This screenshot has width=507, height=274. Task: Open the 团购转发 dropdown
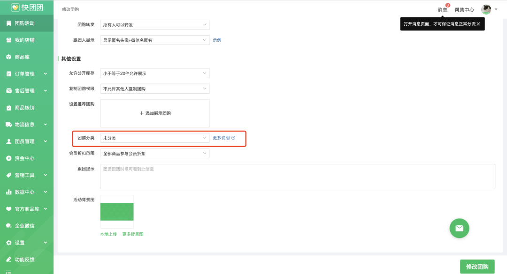pyautogui.click(x=155, y=24)
